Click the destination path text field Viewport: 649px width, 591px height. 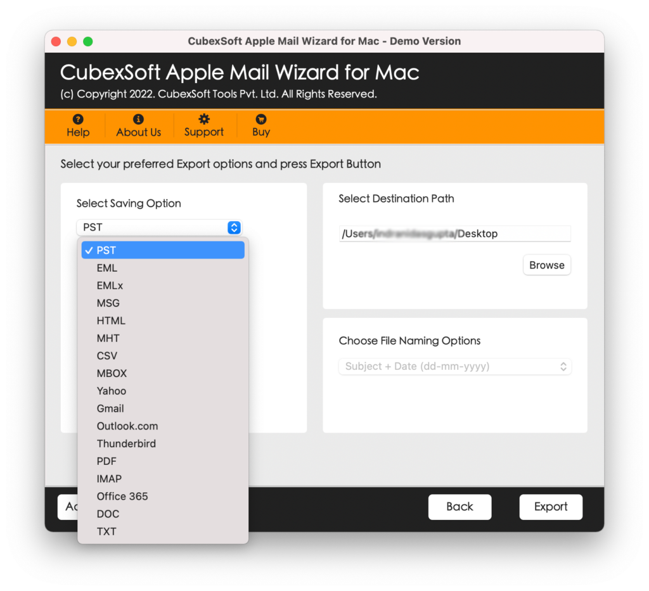tap(455, 234)
